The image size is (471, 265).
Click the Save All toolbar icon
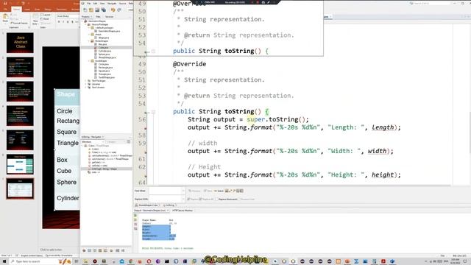click(103, 10)
